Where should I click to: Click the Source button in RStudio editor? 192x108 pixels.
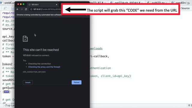click(x=185, y=8)
